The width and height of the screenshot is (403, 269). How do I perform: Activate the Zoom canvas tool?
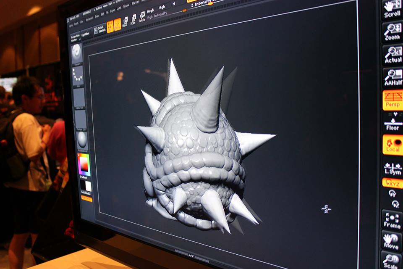click(x=392, y=32)
